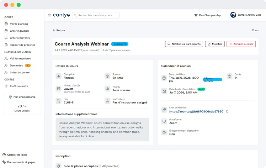Open Voir le planning
Image resolution: width=266 pixels, height=168 pixels.
click(x=19, y=24)
